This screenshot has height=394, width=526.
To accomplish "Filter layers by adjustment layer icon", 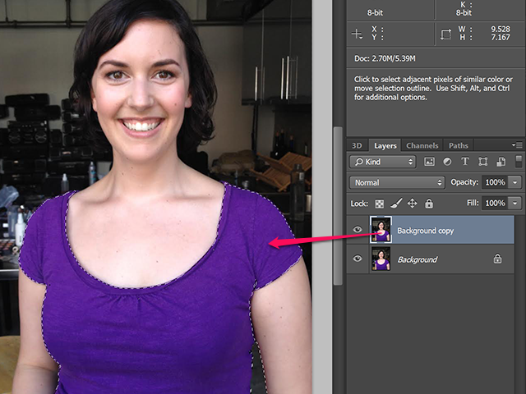I will [447, 162].
